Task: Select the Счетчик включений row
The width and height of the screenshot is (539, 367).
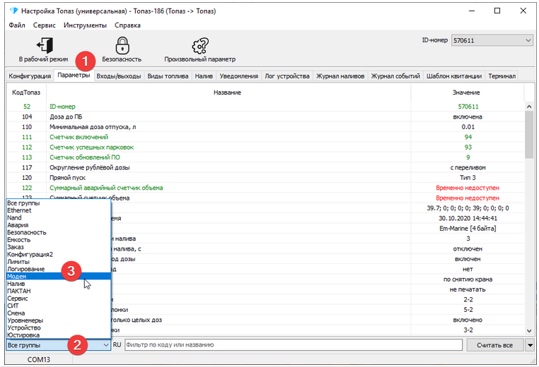Action: [79, 136]
